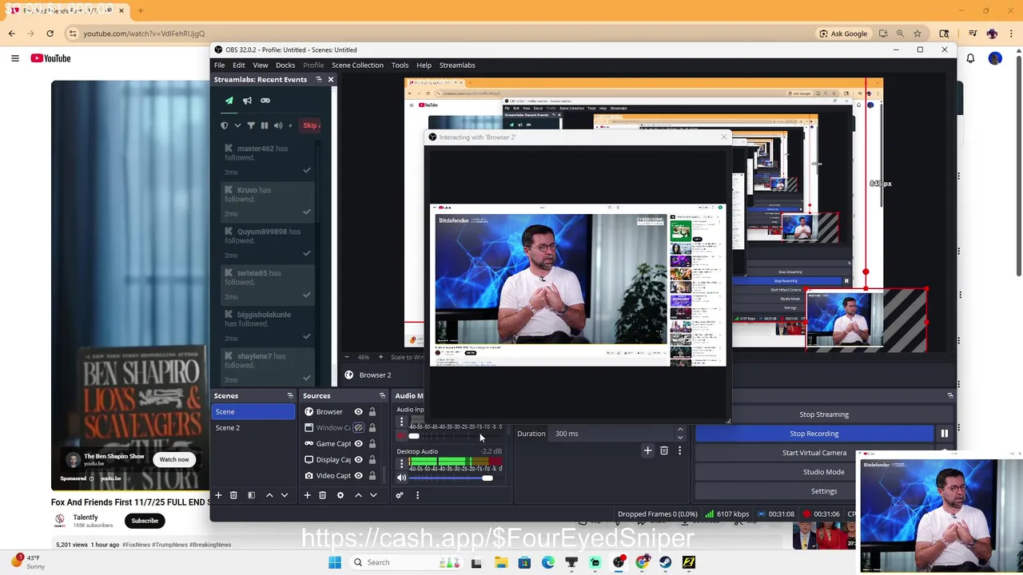Pause recording with pause icon

pyautogui.click(x=945, y=434)
